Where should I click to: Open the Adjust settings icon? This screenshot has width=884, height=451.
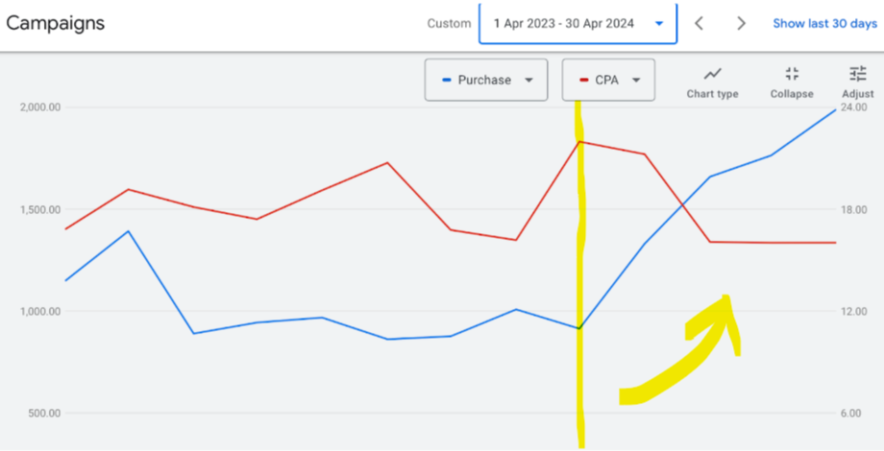(x=857, y=75)
